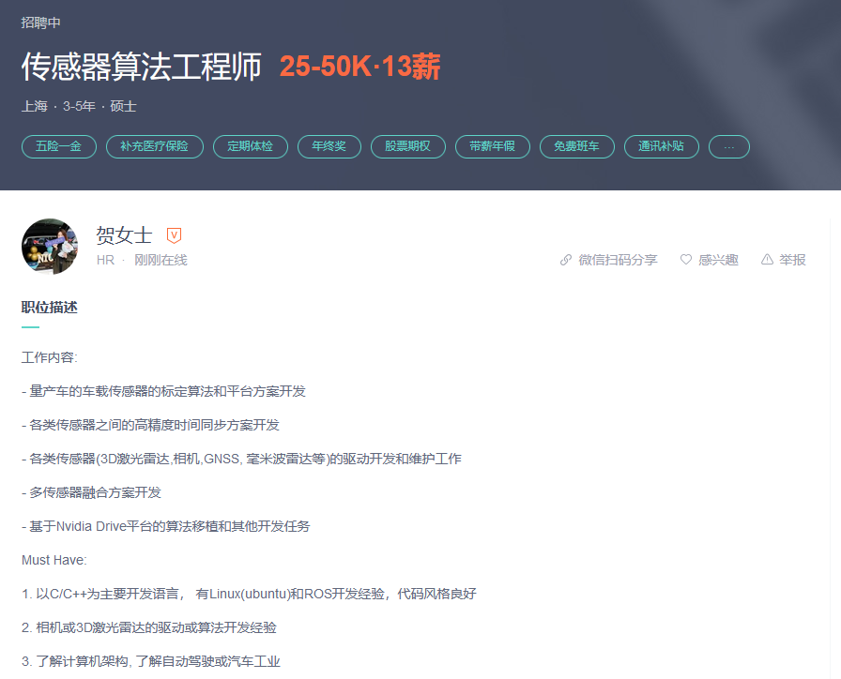Click the heart icon beside 感兴趣
841x679 pixels.
click(685, 260)
